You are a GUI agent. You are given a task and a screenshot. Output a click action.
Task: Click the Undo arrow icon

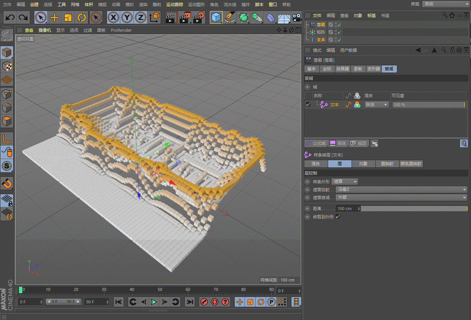click(x=10, y=17)
